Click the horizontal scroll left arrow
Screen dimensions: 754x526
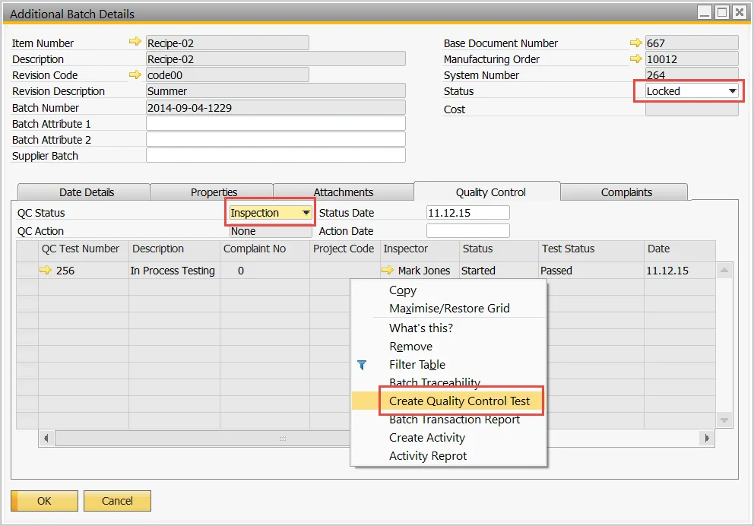point(46,438)
